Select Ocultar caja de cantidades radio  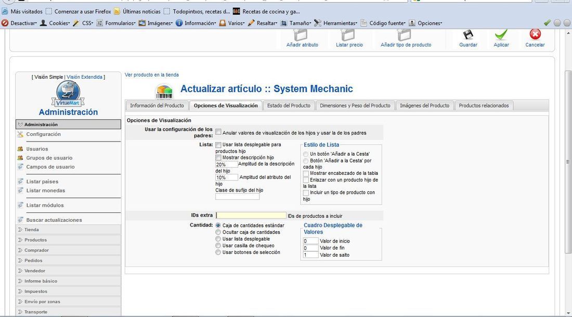click(x=218, y=232)
